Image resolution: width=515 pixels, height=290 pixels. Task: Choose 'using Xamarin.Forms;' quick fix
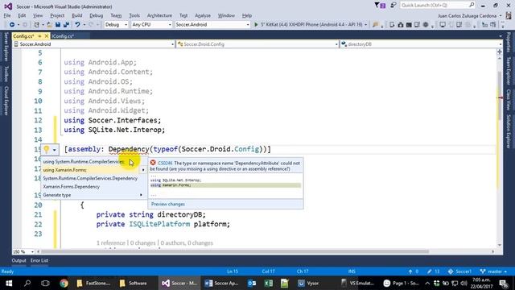tap(93, 170)
